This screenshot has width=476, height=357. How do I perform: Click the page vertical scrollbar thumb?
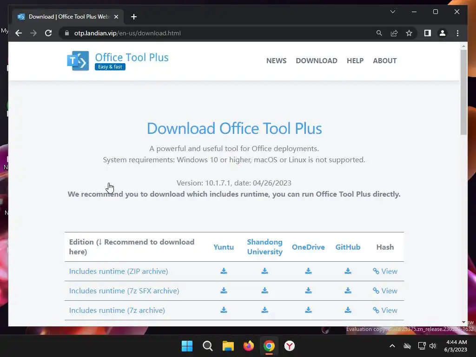(x=463, y=92)
